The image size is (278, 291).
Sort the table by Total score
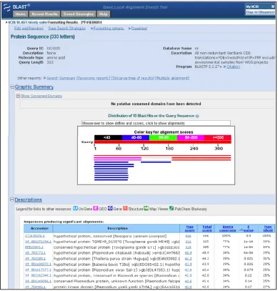click(207, 228)
